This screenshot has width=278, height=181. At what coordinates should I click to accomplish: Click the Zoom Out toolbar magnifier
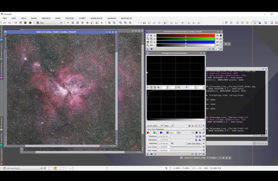coord(114,23)
